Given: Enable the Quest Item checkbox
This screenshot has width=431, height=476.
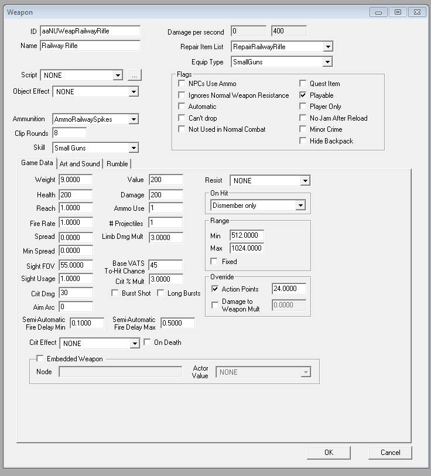Looking at the screenshot, I should [303, 84].
